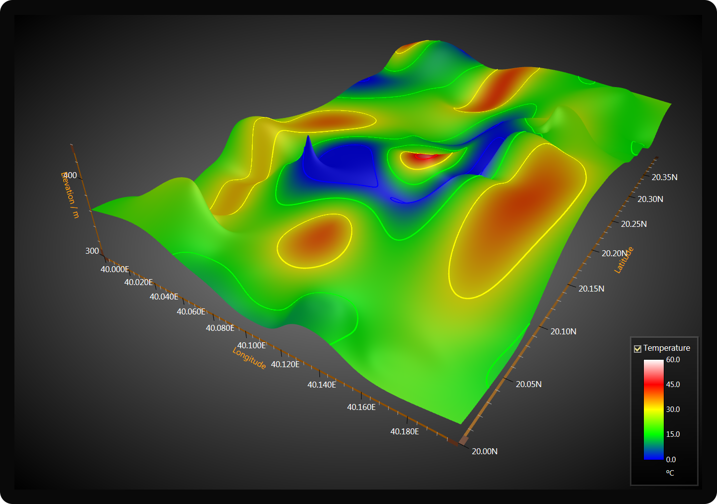Viewport: 717px width, 504px height.
Task: Click the 60.0 legend scale value
Action: (673, 359)
